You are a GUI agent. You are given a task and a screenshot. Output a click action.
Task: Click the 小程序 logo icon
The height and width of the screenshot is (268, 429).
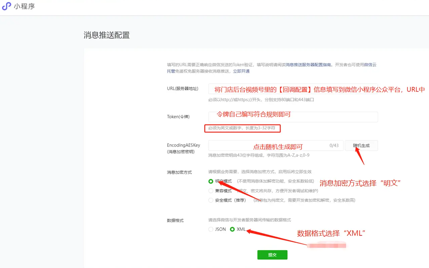[x=6, y=6]
